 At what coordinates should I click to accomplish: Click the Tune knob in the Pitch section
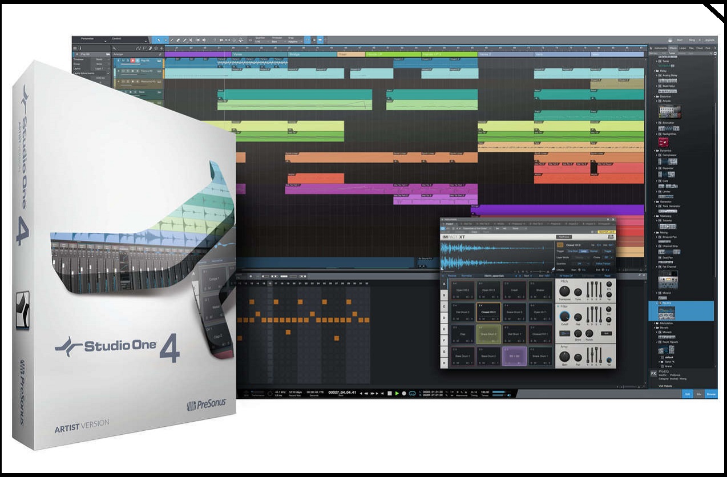point(578,292)
